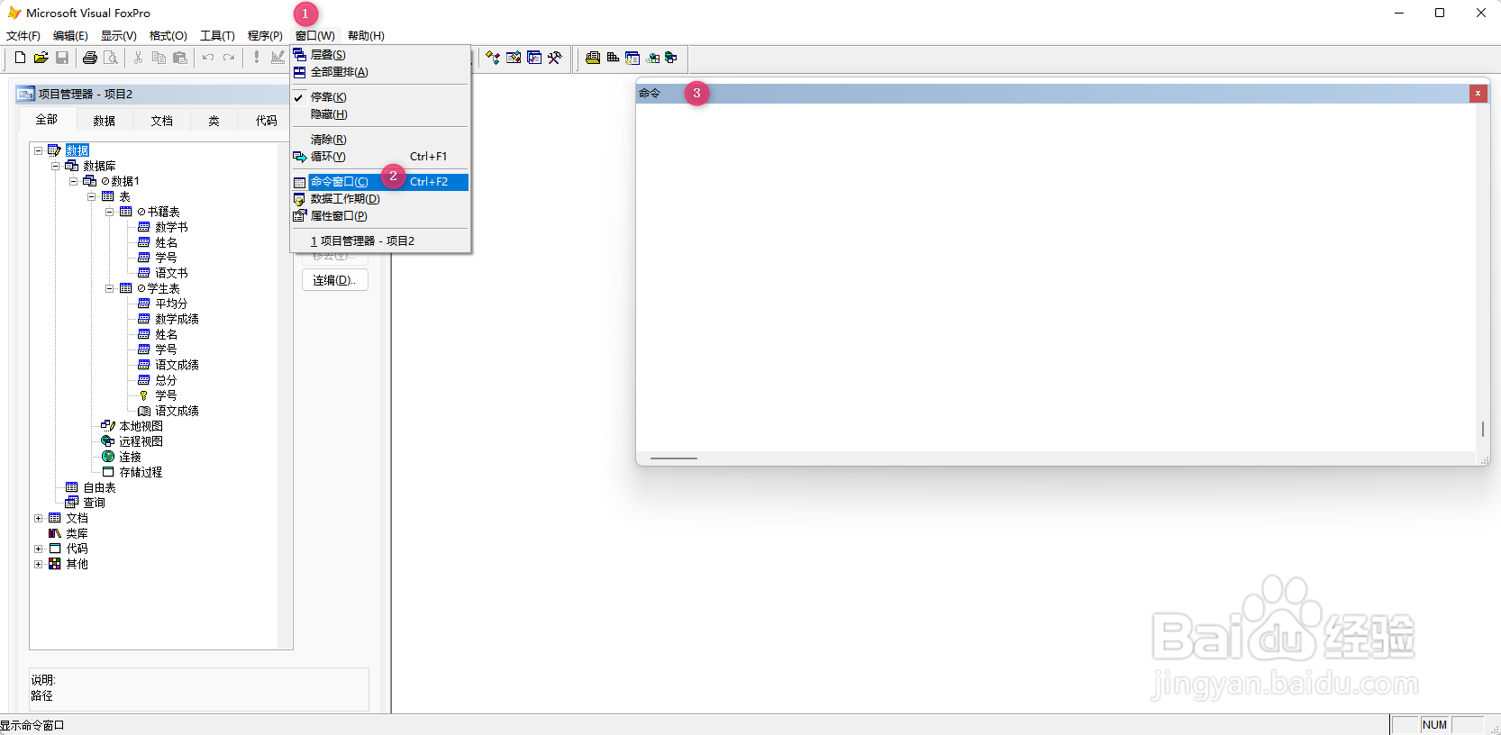Choose 数据工作期(D) menu entry
The image size is (1501, 735).
point(379,199)
